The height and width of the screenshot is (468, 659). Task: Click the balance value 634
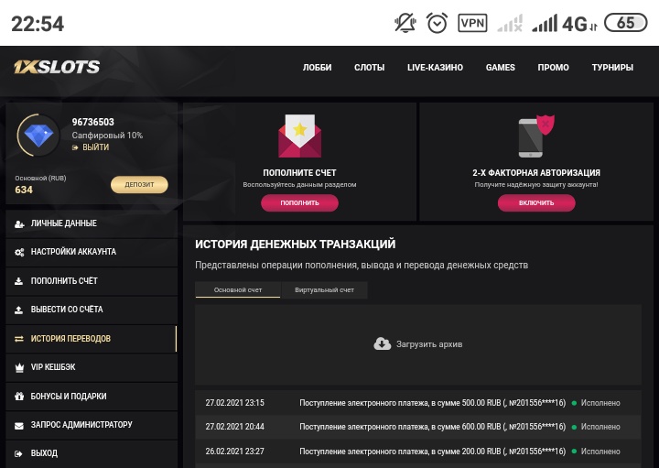pos(24,190)
